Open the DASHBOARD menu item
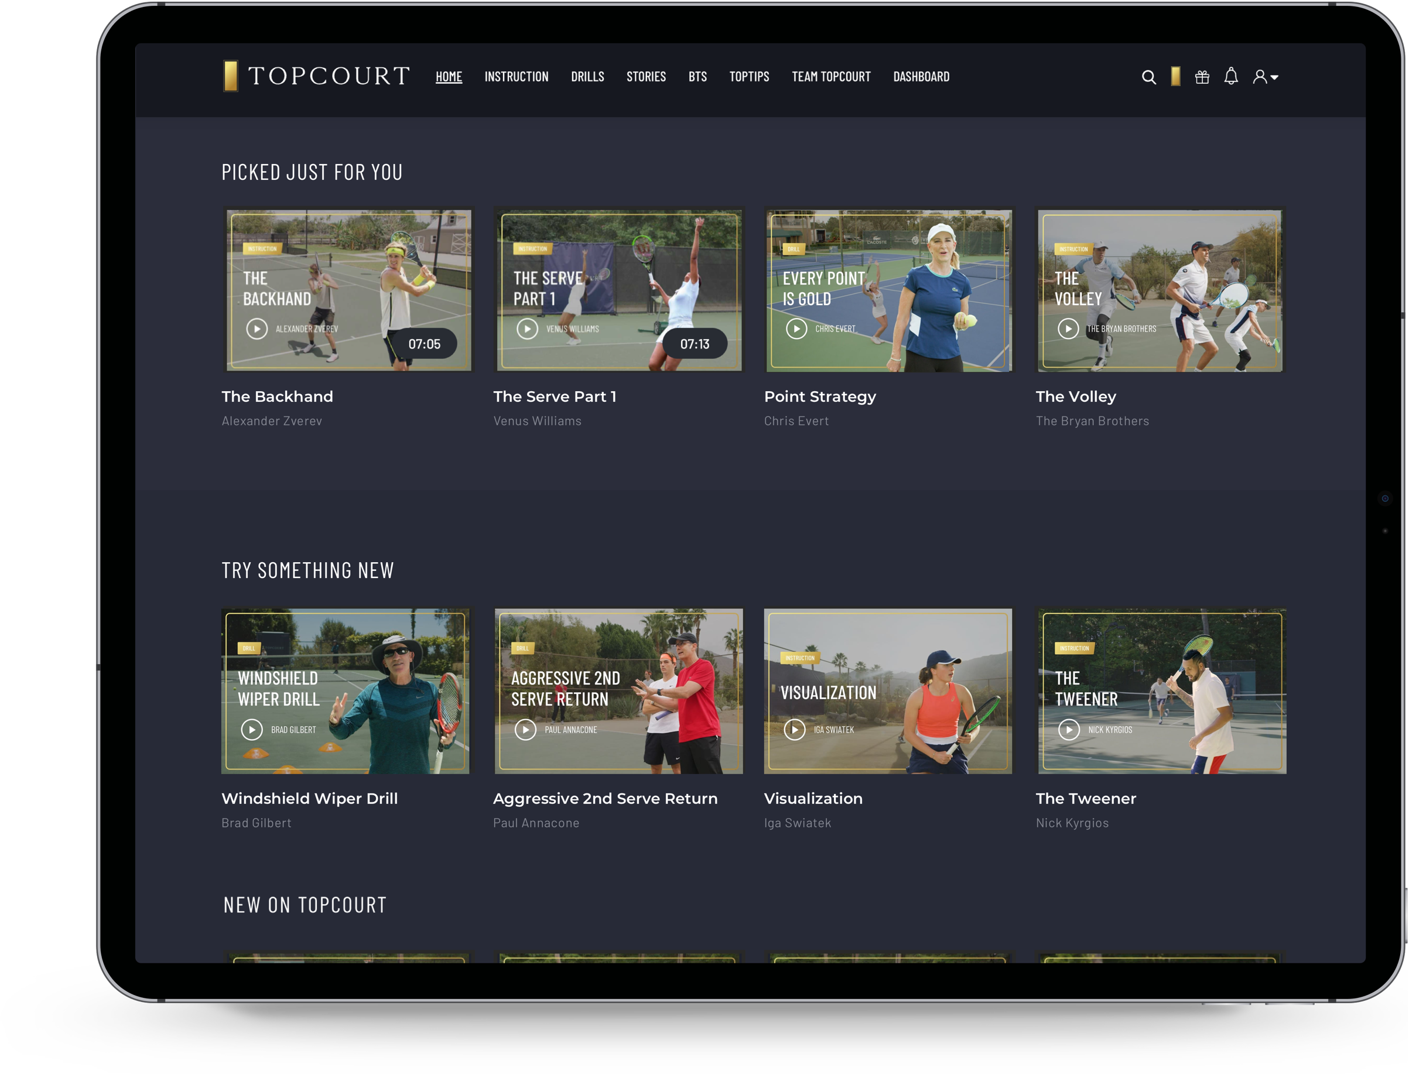1409x1074 pixels. pos(921,77)
